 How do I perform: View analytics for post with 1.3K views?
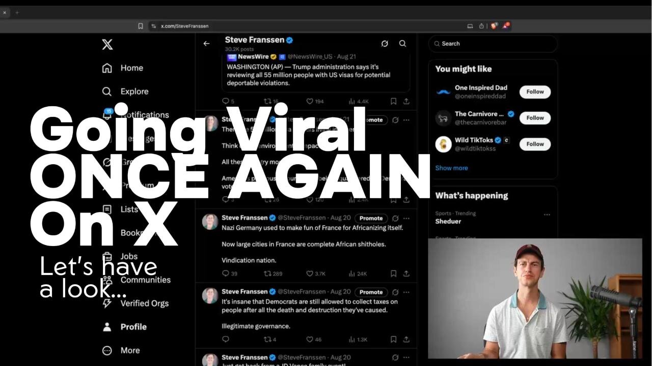click(x=358, y=339)
